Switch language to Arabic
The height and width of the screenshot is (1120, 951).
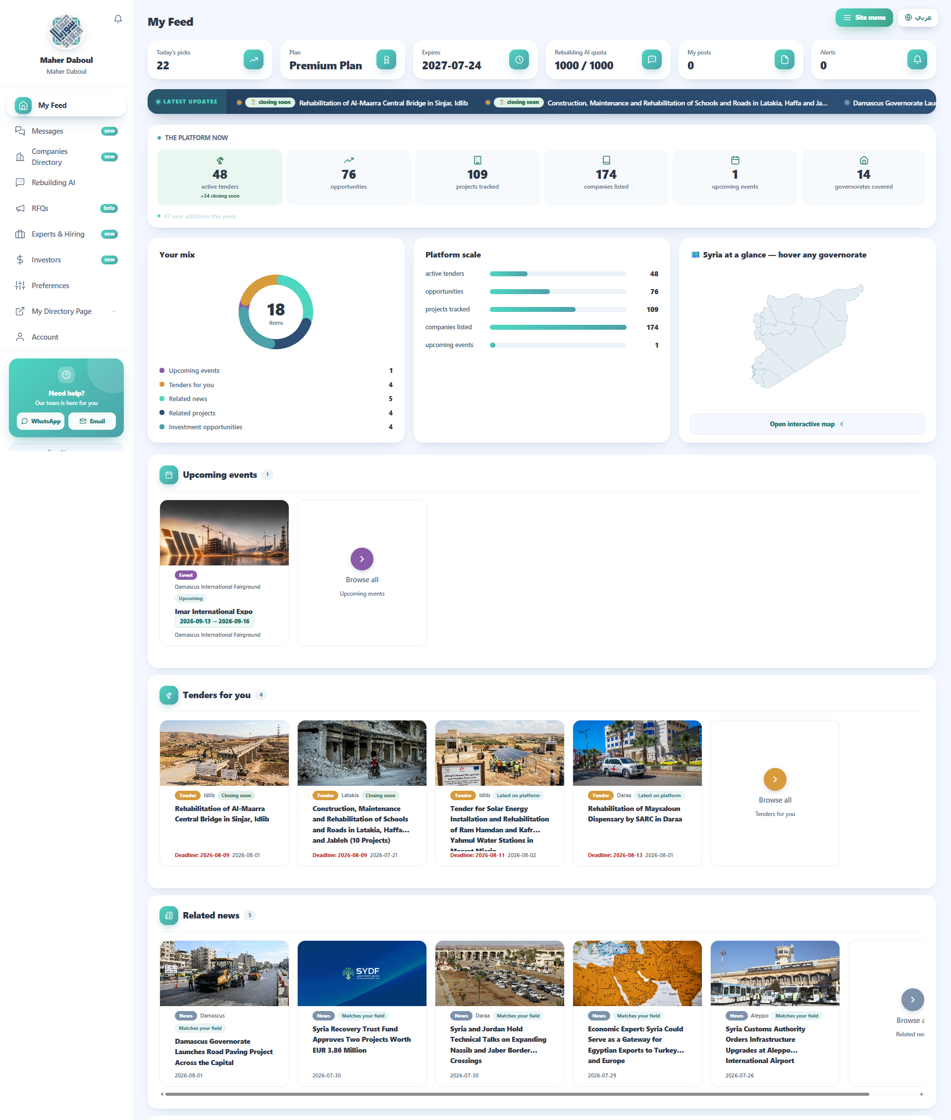pos(918,18)
